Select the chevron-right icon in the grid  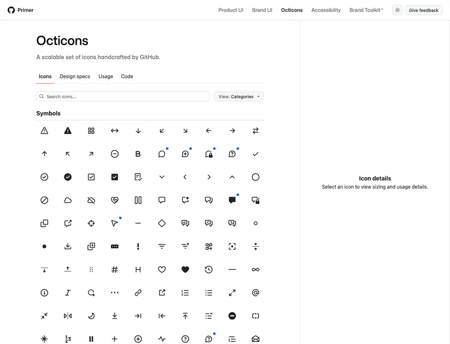click(209, 177)
